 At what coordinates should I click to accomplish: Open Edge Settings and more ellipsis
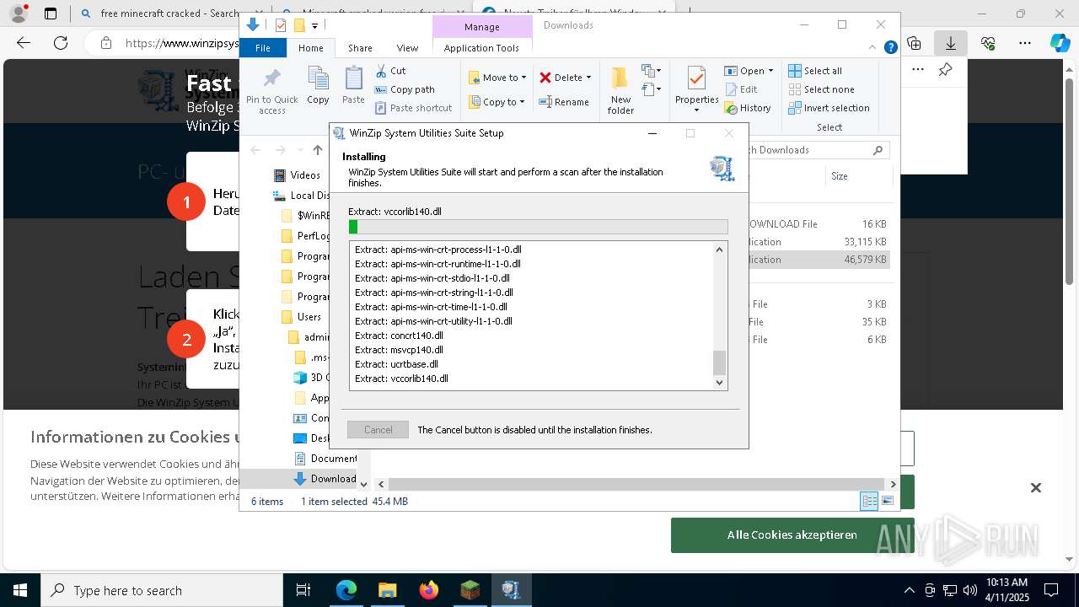[x=1025, y=43]
